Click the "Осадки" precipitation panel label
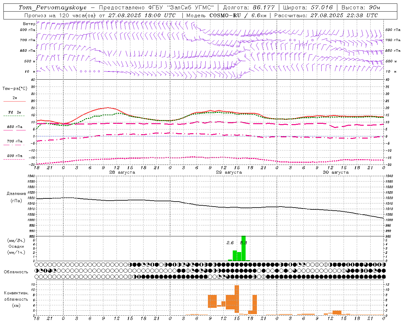 [16, 246]
